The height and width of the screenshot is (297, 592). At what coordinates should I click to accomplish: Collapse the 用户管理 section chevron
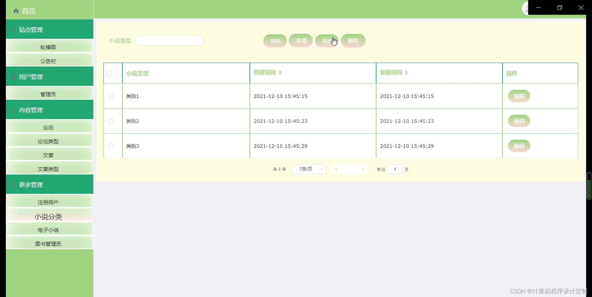point(84,76)
